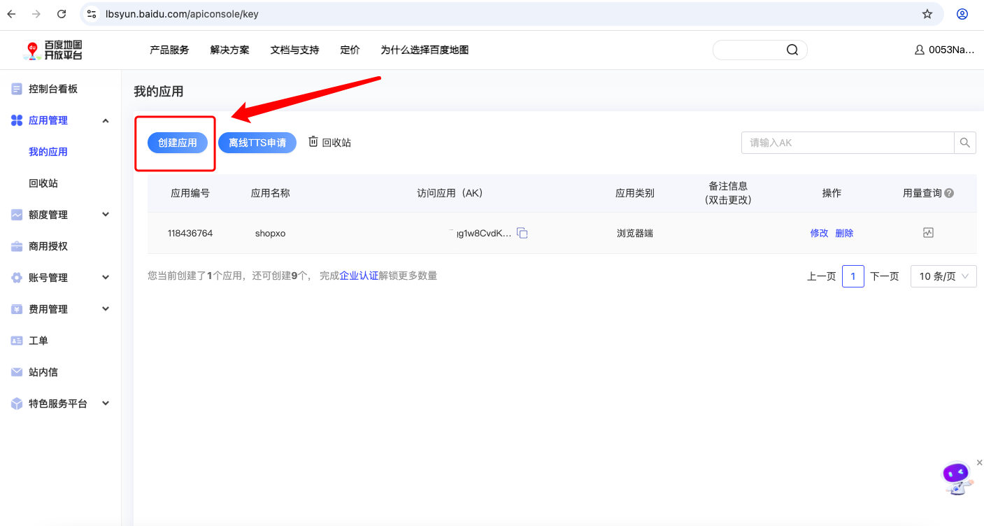Expand the 特色服务平台 menu chevron
This screenshot has width=984, height=526.
(106, 403)
